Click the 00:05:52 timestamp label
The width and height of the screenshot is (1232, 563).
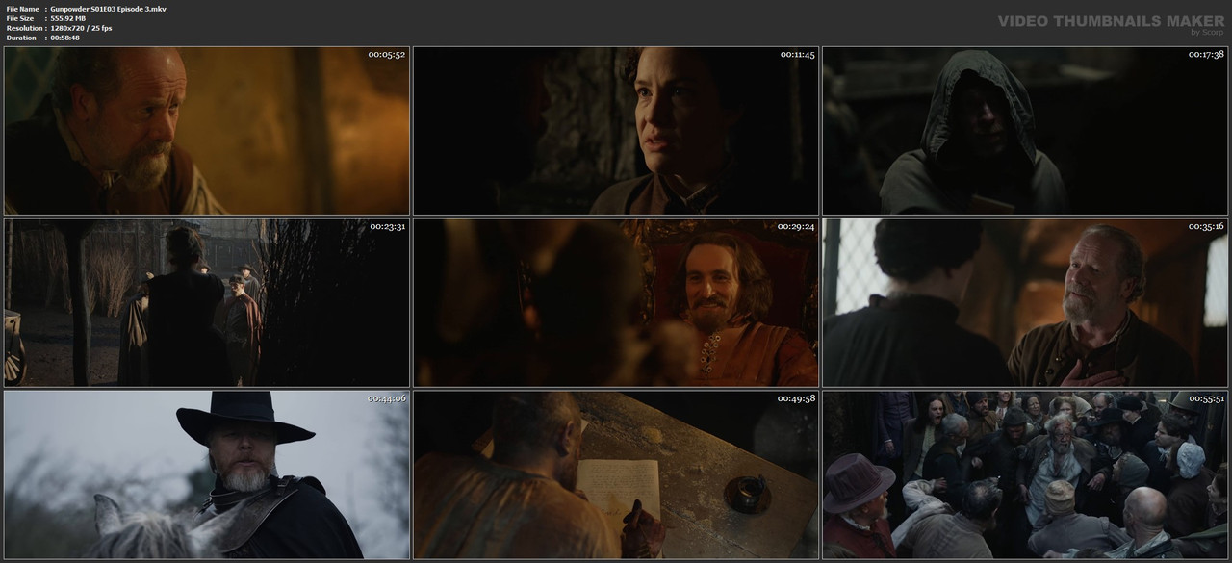pyautogui.click(x=387, y=54)
